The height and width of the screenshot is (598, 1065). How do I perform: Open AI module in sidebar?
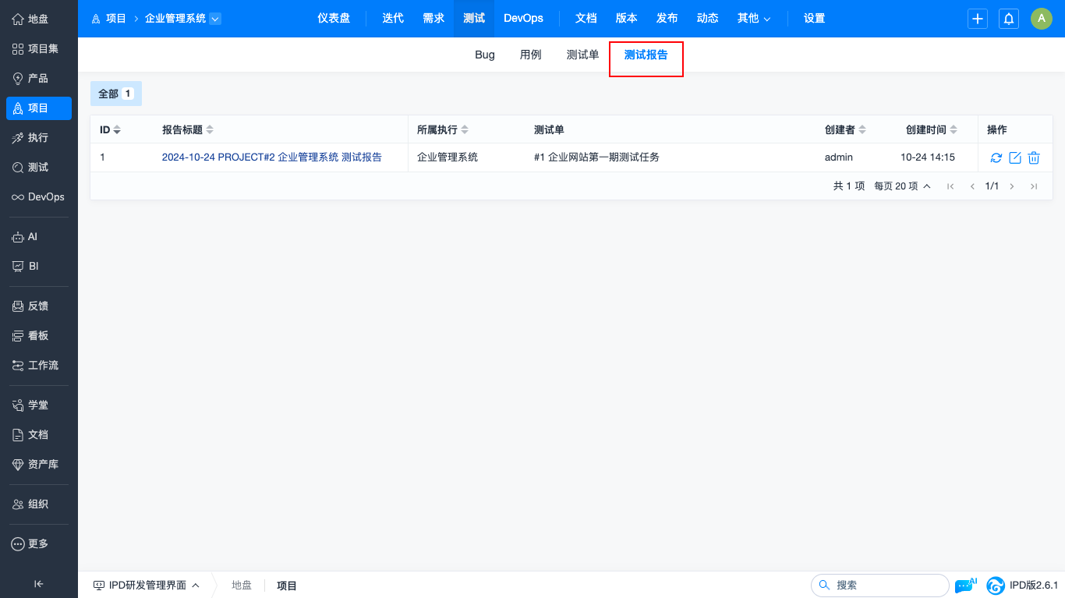pyautogui.click(x=39, y=236)
